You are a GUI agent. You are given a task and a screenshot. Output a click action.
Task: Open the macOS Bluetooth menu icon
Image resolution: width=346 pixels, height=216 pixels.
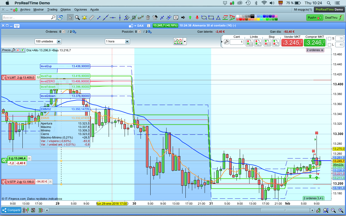coord(256,3)
